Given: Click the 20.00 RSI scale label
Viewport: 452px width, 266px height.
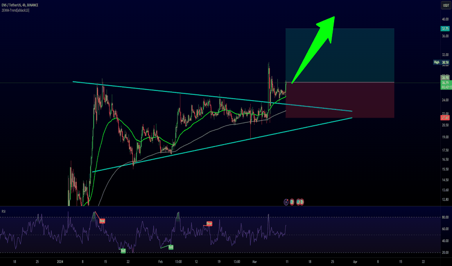Looking at the screenshot, I should click(x=445, y=252).
